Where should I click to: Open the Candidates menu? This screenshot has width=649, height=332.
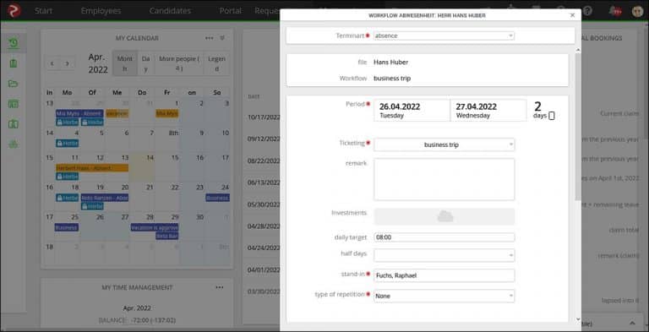pos(170,11)
